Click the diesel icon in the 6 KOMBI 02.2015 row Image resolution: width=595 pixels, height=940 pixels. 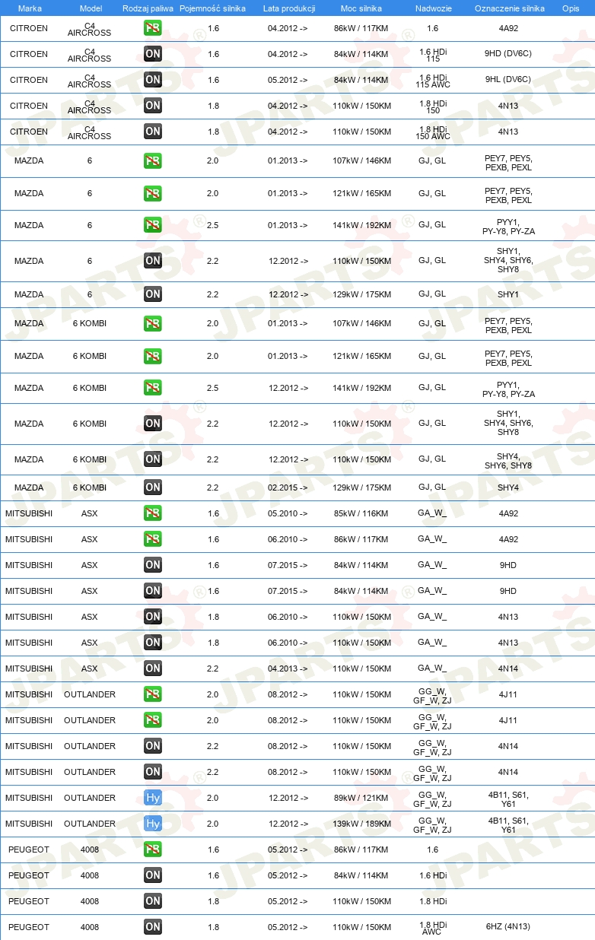(153, 487)
